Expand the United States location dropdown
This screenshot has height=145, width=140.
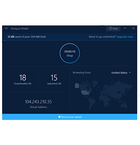tap(121, 73)
